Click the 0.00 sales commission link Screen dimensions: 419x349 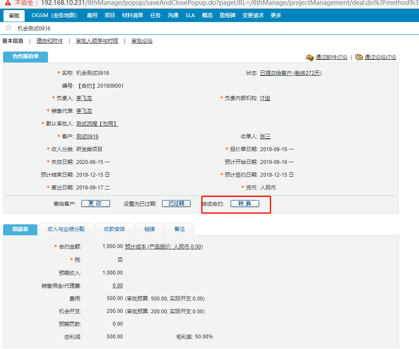tap(118, 286)
